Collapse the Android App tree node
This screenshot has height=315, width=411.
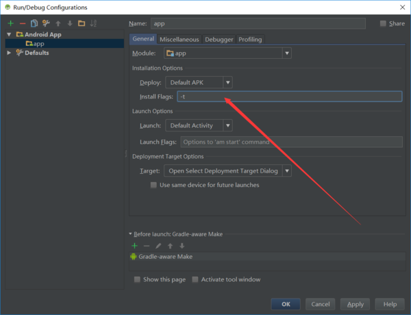click(x=9, y=34)
